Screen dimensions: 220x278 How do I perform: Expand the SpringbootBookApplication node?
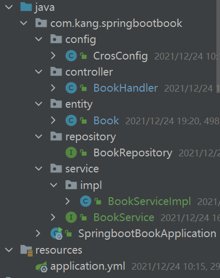pos(38,233)
